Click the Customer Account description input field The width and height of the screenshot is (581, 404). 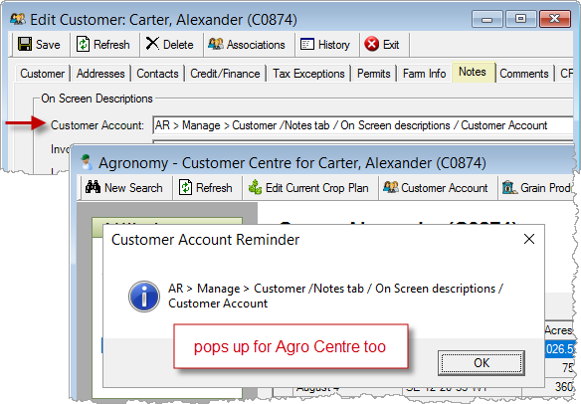point(363,125)
